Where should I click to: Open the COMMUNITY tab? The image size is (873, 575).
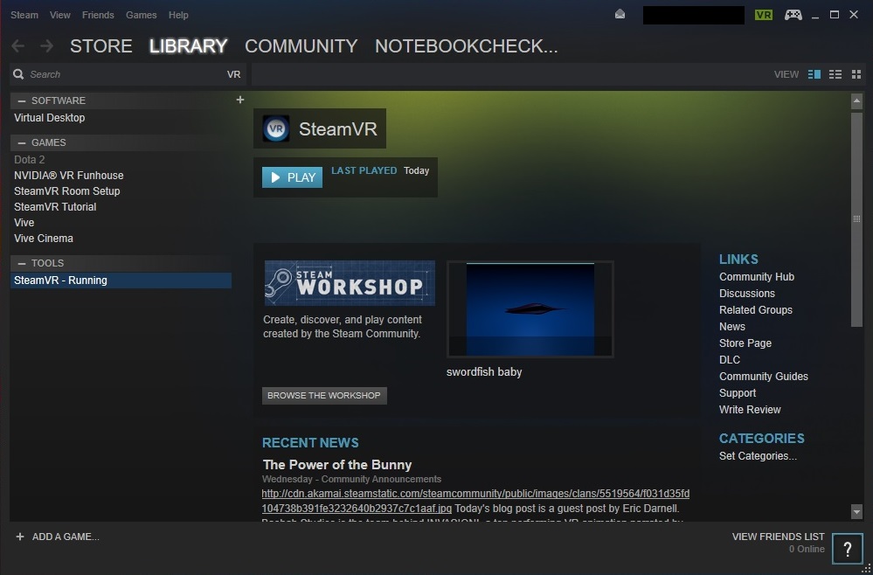(301, 45)
